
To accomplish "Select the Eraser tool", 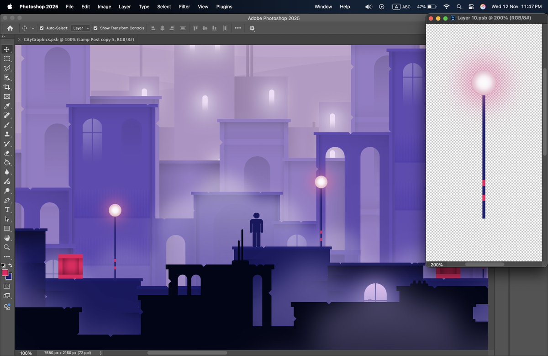I will click(7, 153).
